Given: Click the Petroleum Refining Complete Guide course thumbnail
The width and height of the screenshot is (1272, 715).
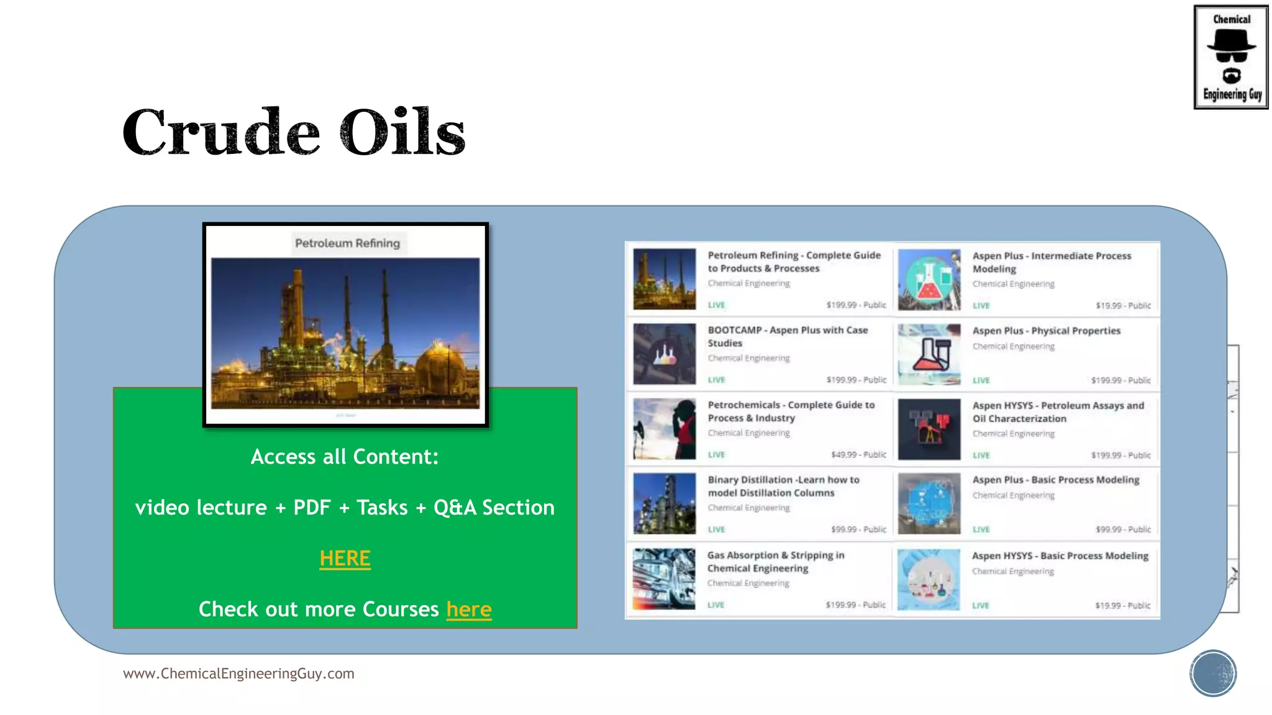Looking at the screenshot, I should point(665,279).
